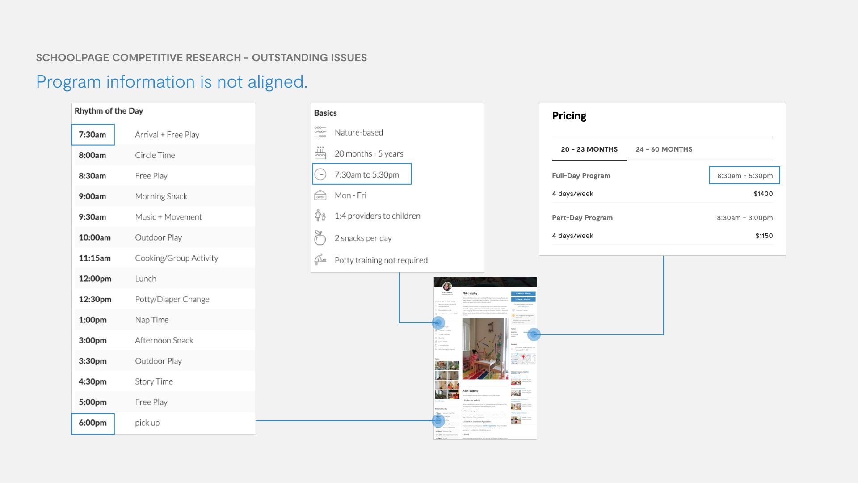The height and width of the screenshot is (483, 858).
Task: Click the '$1150' price value
Action: [764, 236]
